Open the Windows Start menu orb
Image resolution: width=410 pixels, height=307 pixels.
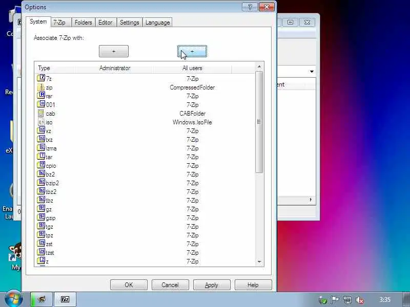tap(13, 299)
